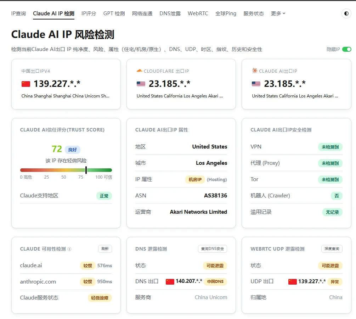Click the 轻微故障 service status badge

[100, 298]
